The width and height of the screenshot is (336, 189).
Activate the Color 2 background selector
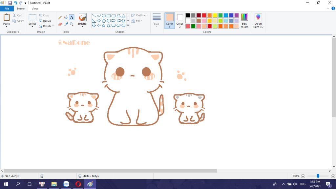[180, 21]
